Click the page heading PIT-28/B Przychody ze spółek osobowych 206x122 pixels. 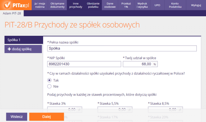pos(72,25)
